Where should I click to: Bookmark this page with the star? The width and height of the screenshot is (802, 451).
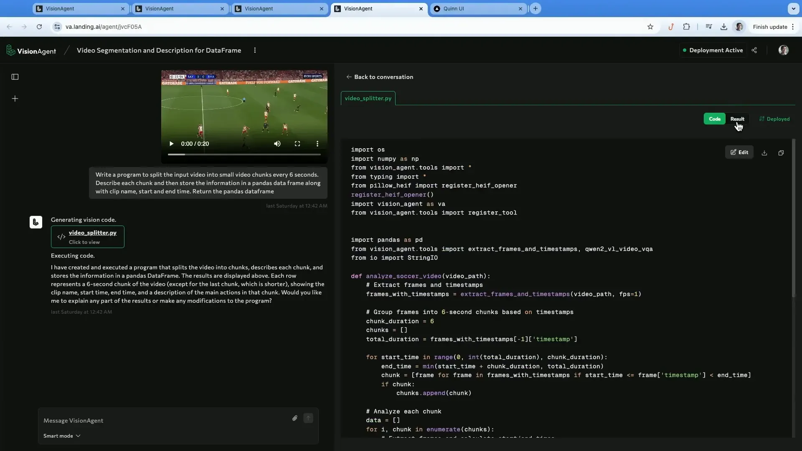(650, 27)
